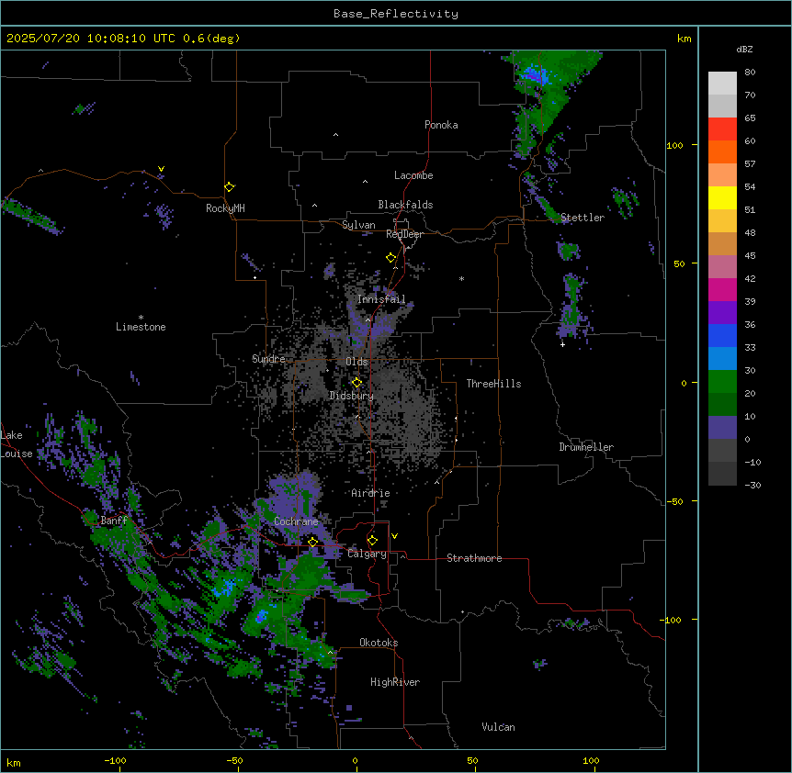Click the timestamp 2025/07/20 10:08:10 UTC
This screenshot has height=773, width=792.
[x=92, y=39]
